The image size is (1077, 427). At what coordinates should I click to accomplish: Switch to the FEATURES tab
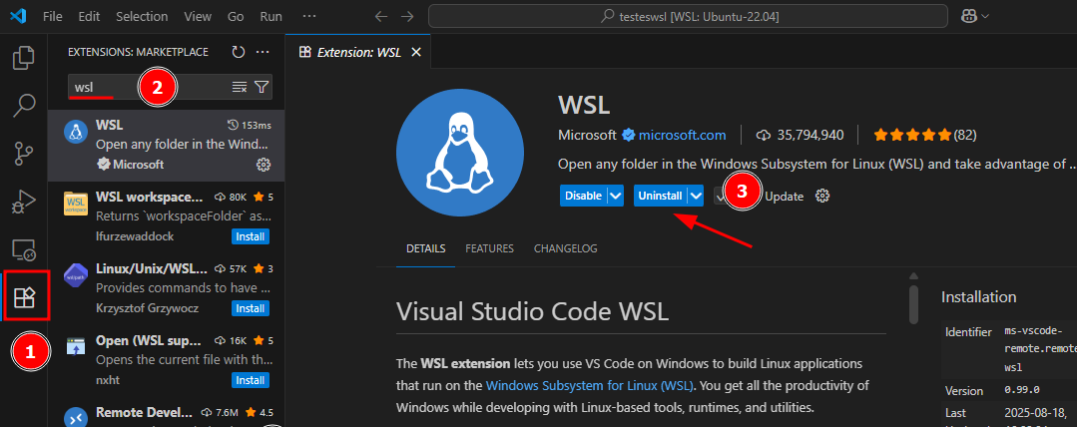[x=490, y=248]
